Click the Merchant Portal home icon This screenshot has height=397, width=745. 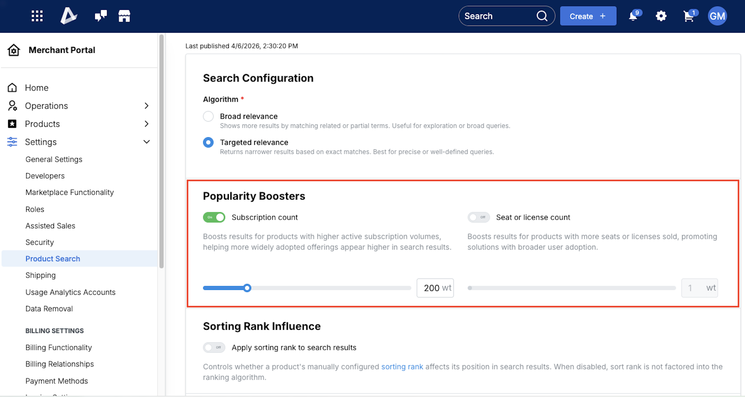(14, 50)
